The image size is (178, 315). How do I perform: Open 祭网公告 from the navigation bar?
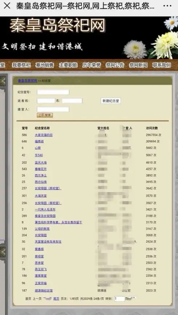[115, 65]
